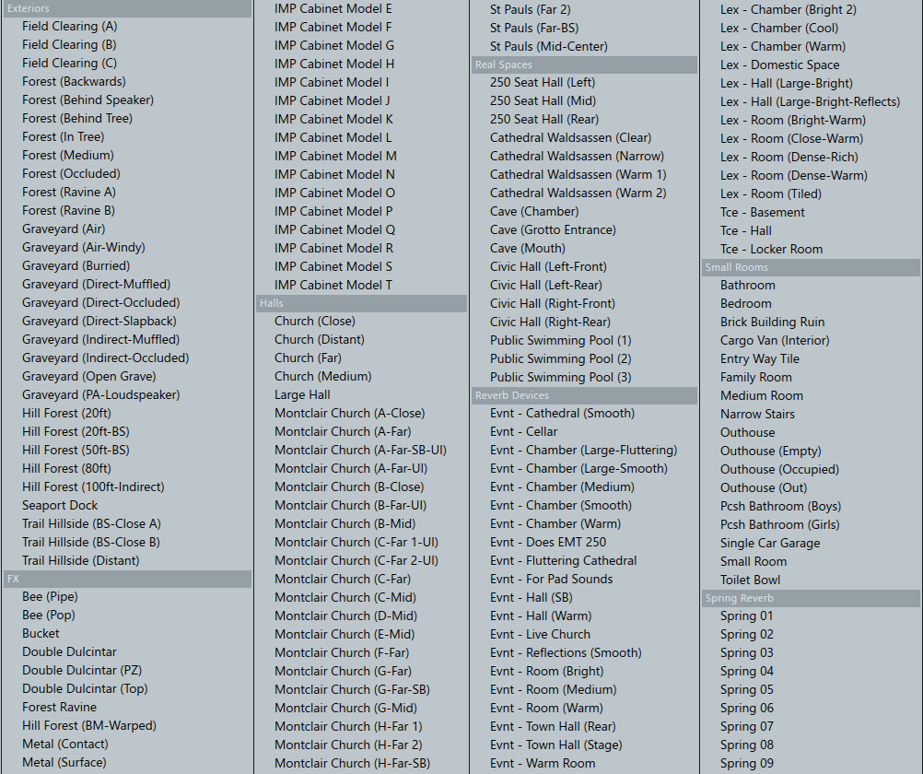Click the FX category header

click(x=126, y=579)
